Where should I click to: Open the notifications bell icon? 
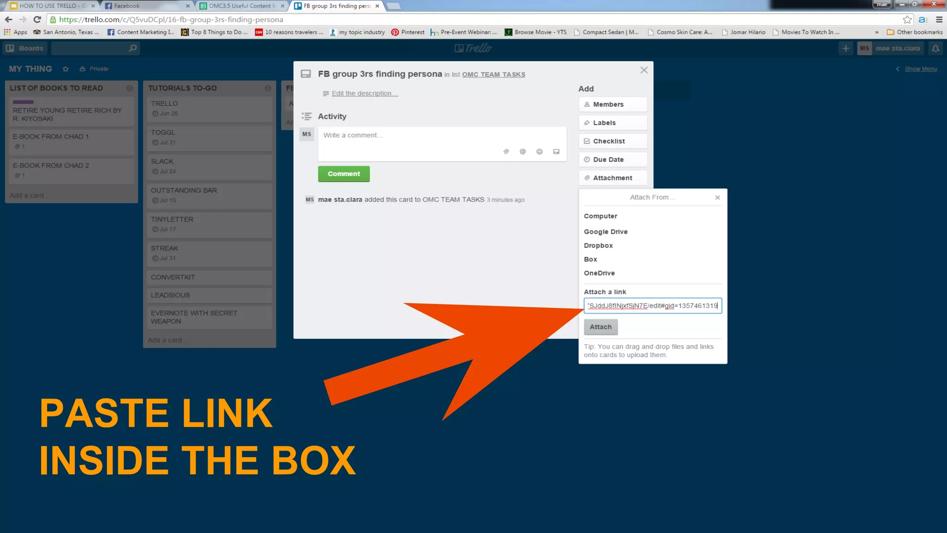[x=935, y=48]
